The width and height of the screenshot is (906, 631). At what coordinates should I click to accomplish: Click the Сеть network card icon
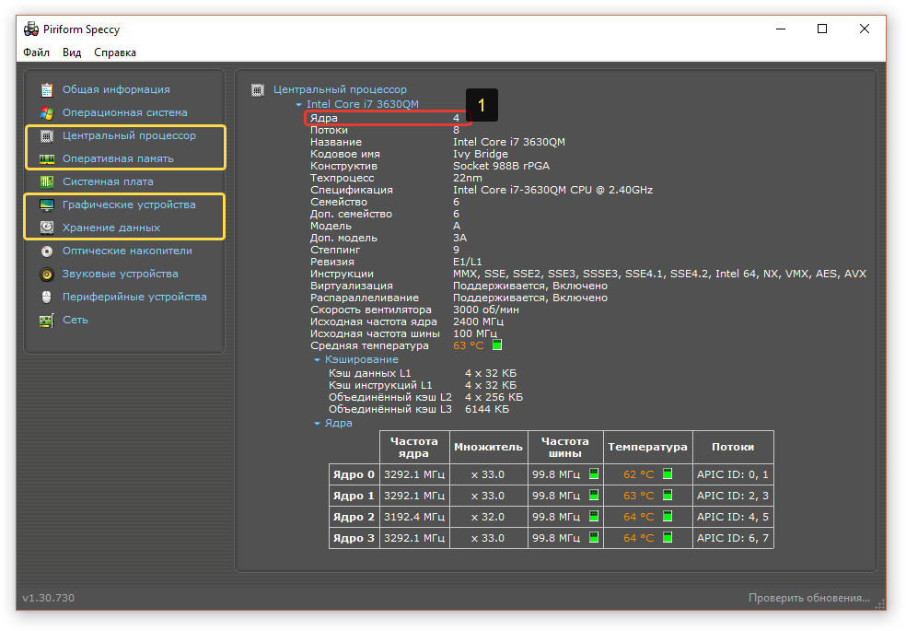47,321
